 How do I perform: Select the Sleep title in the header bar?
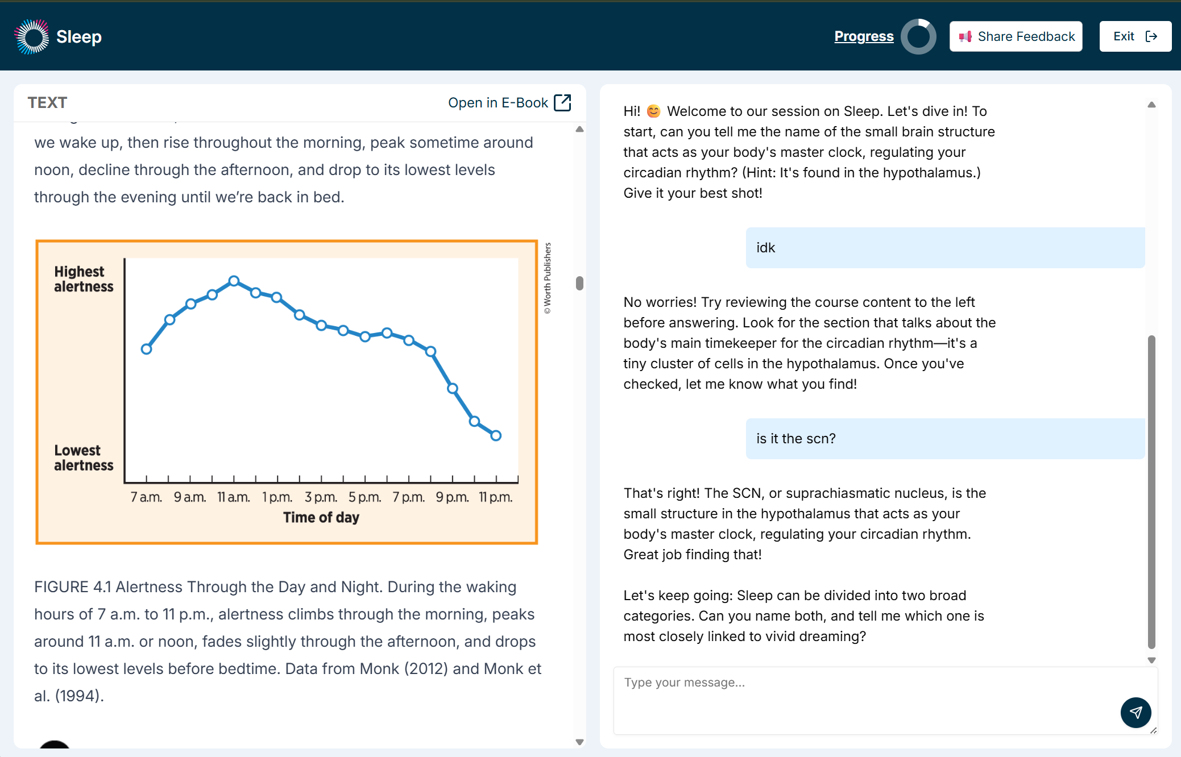(79, 36)
